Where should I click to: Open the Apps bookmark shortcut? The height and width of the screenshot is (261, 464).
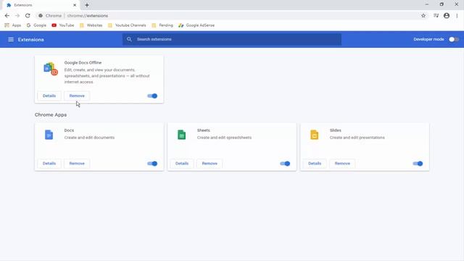[13, 25]
